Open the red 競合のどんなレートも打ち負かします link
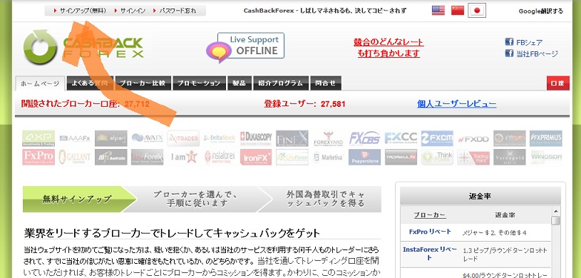Screen dimensions: 581x278 (389, 48)
